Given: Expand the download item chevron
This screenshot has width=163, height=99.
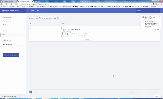Looking at the screenshot, I should 18,96.
